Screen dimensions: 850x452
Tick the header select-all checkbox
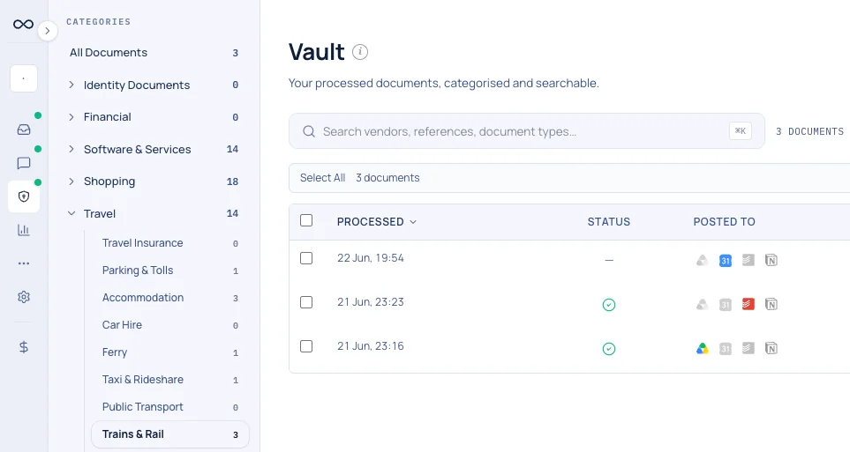[306, 220]
